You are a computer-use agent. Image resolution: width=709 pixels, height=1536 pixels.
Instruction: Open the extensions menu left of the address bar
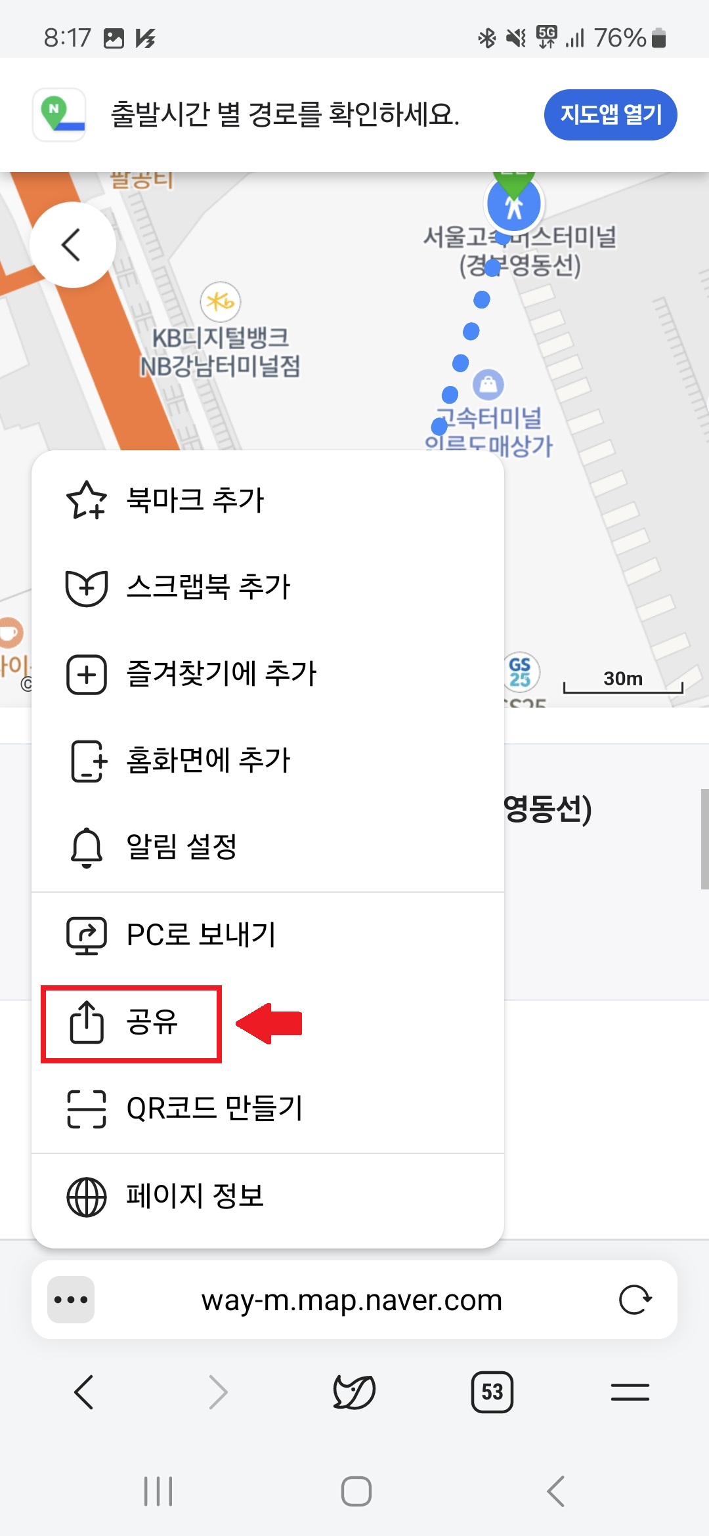(70, 1300)
